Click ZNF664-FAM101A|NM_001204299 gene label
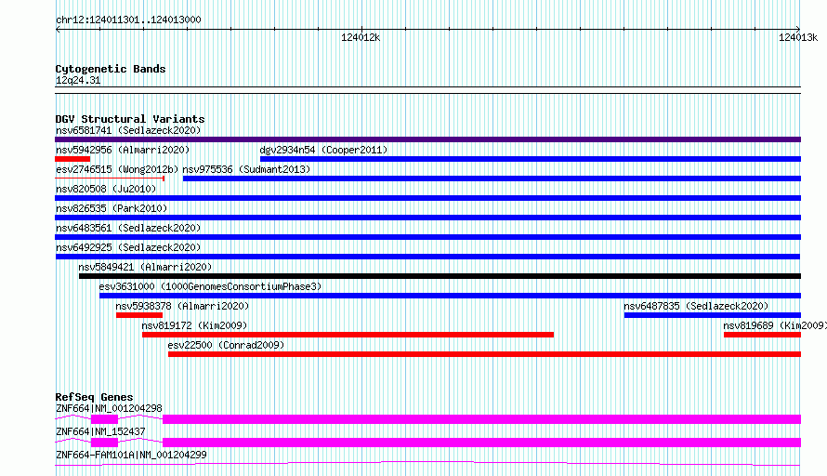The image size is (827, 476). pyautogui.click(x=131, y=455)
